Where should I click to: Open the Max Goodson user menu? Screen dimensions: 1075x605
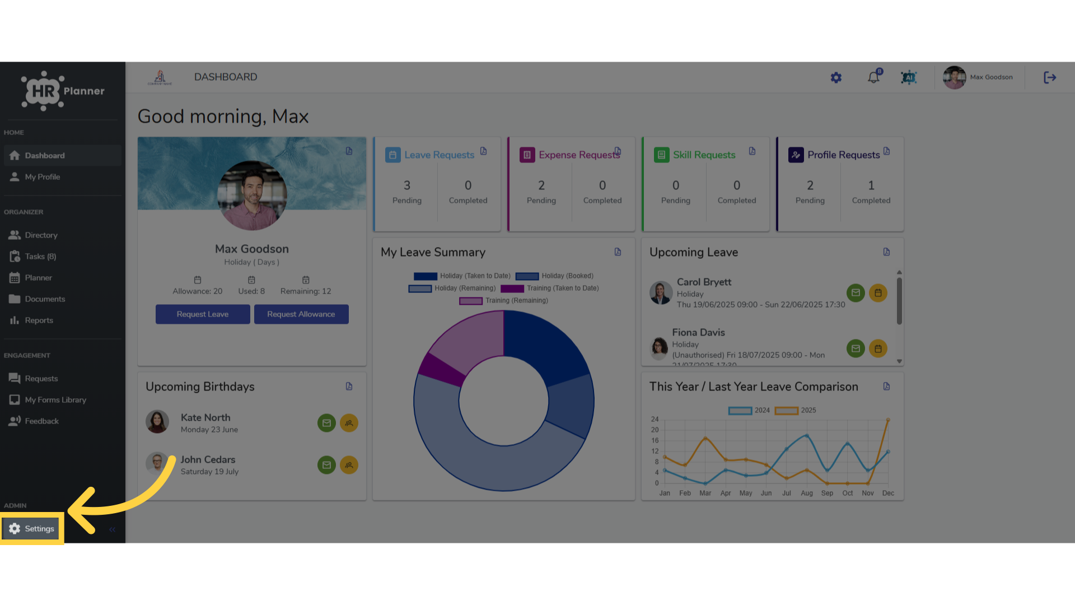[979, 77]
